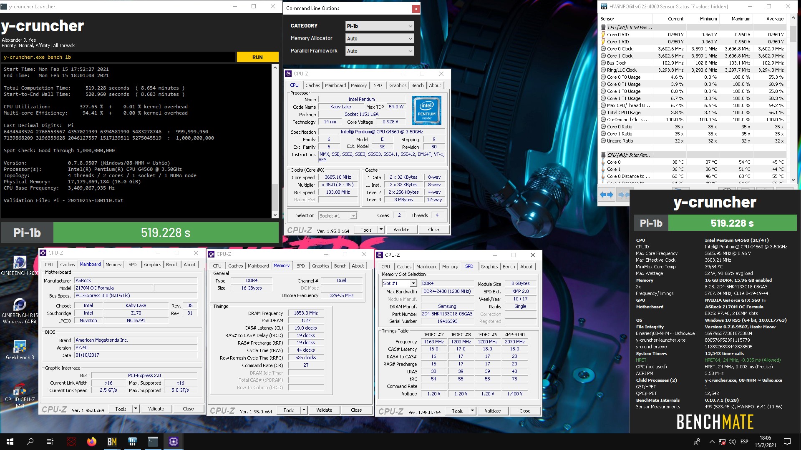Open the Memory Allocator dropdown
The image size is (801, 450).
point(380,38)
